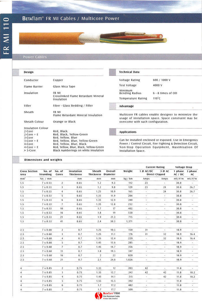Click the 600 / 1000 V voltage rating

coord(162,80)
